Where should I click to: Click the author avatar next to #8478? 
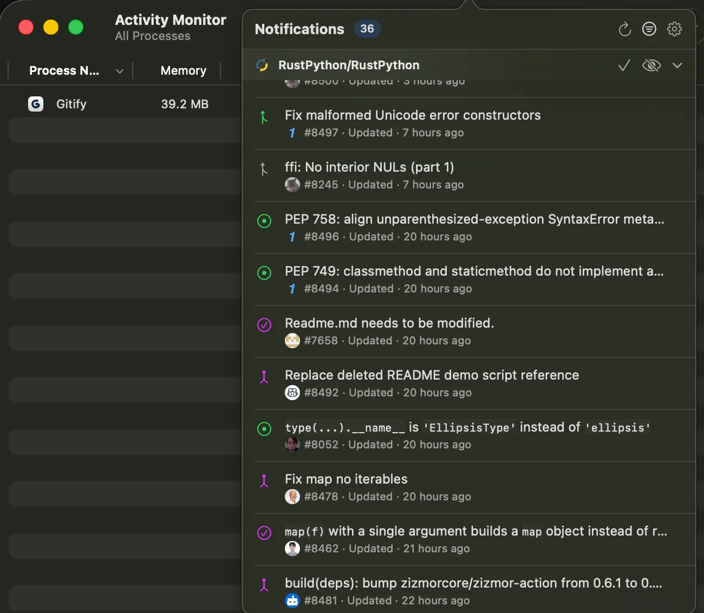[292, 497]
